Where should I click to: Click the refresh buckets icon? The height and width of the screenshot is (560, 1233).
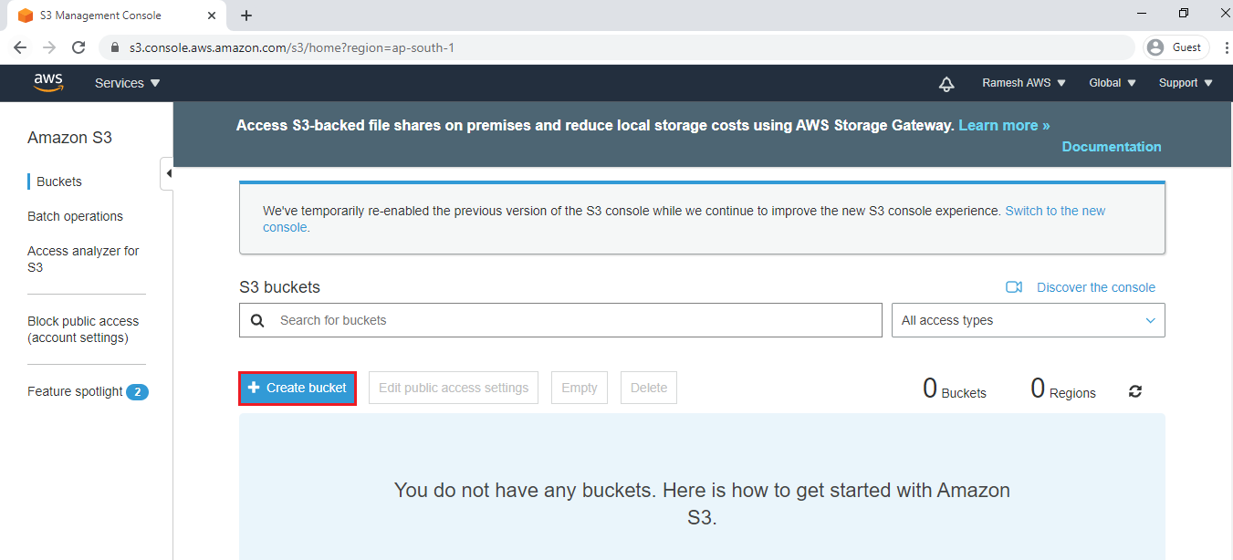[1134, 391]
